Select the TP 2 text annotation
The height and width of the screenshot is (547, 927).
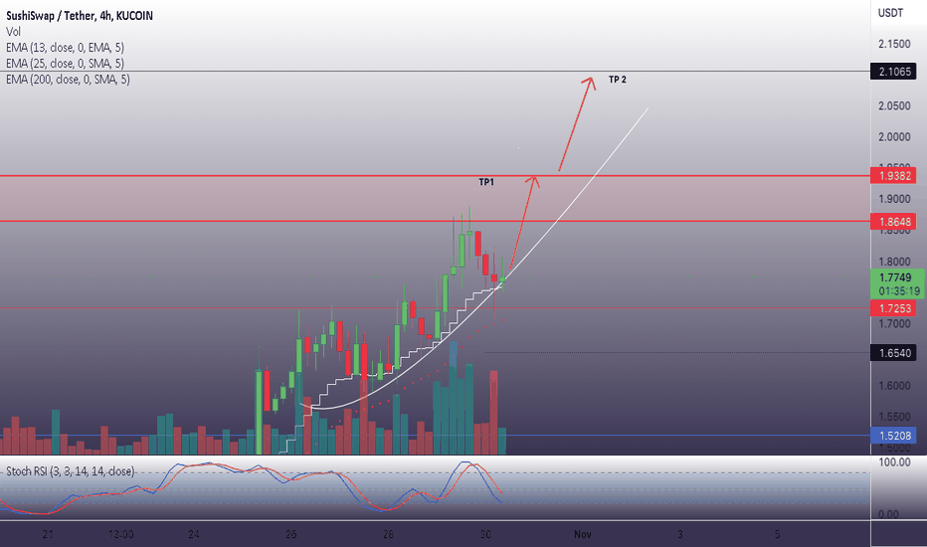coord(618,80)
